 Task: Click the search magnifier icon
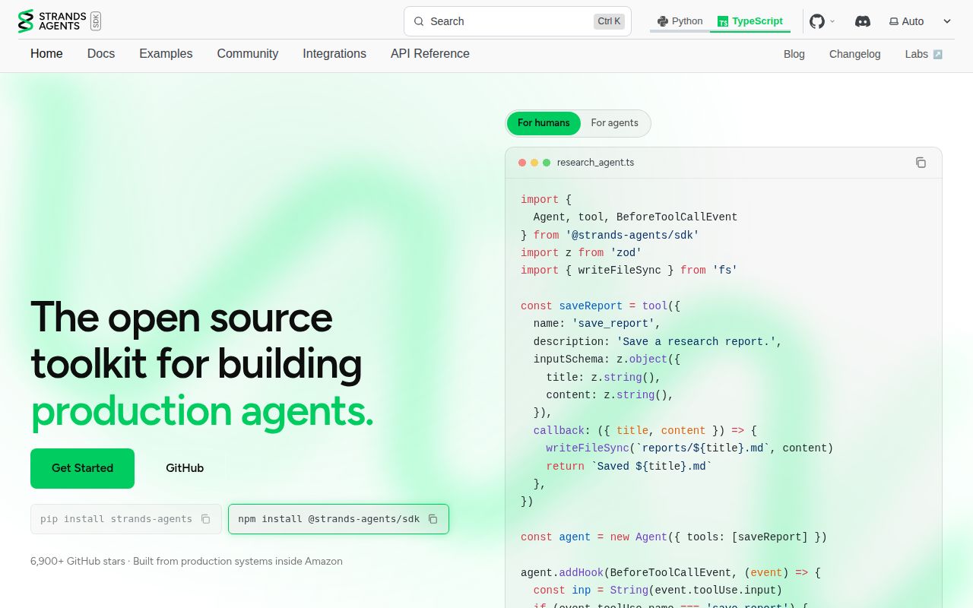[x=418, y=21]
